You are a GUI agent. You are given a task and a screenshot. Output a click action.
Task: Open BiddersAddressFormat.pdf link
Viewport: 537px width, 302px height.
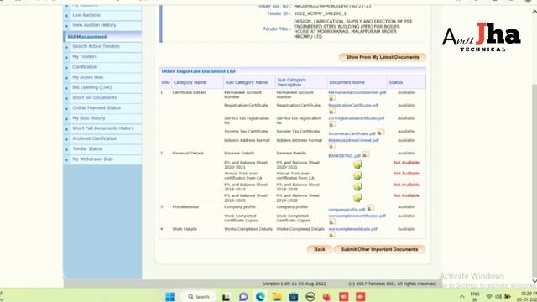pos(354,140)
